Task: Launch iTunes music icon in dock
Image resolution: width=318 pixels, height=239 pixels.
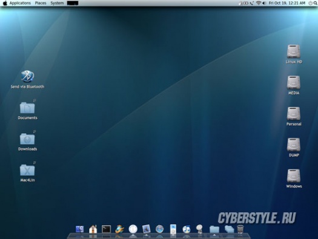Action: pyautogui.click(x=187, y=229)
